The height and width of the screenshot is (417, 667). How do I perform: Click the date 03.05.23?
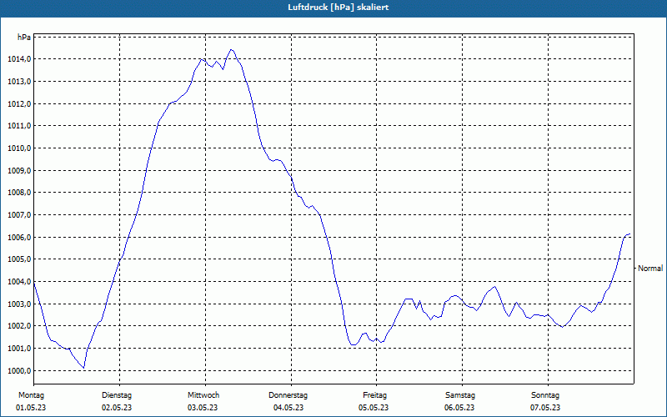tap(203, 408)
